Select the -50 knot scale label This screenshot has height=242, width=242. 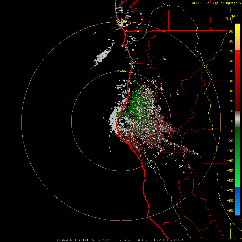click(230, 171)
